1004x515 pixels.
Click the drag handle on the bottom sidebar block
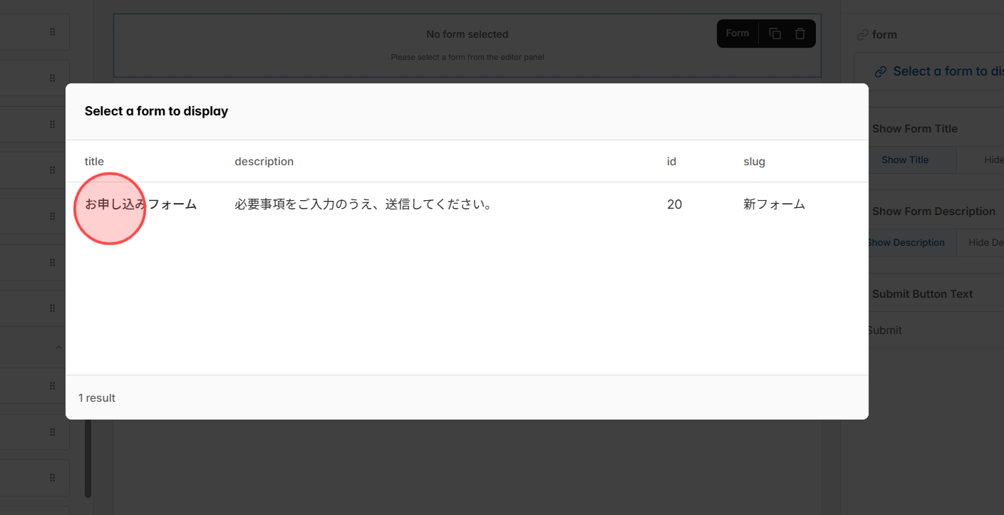[x=52, y=477]
